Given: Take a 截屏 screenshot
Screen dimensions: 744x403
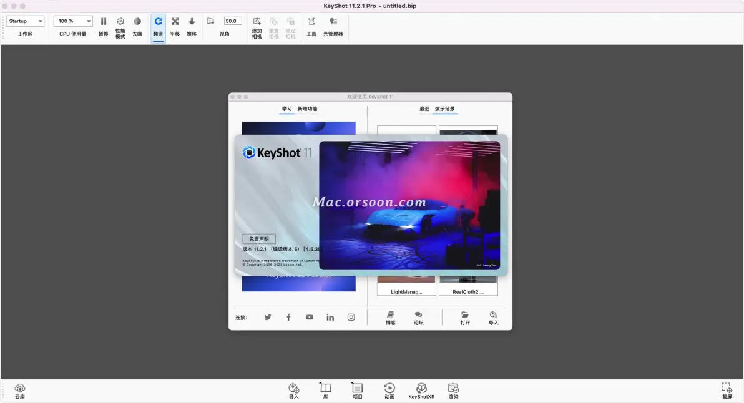Looking at the screenshot, I should 727,391.
